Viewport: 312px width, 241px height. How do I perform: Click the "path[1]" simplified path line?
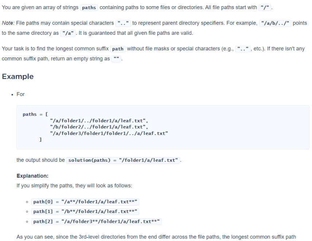pos(86,212)
